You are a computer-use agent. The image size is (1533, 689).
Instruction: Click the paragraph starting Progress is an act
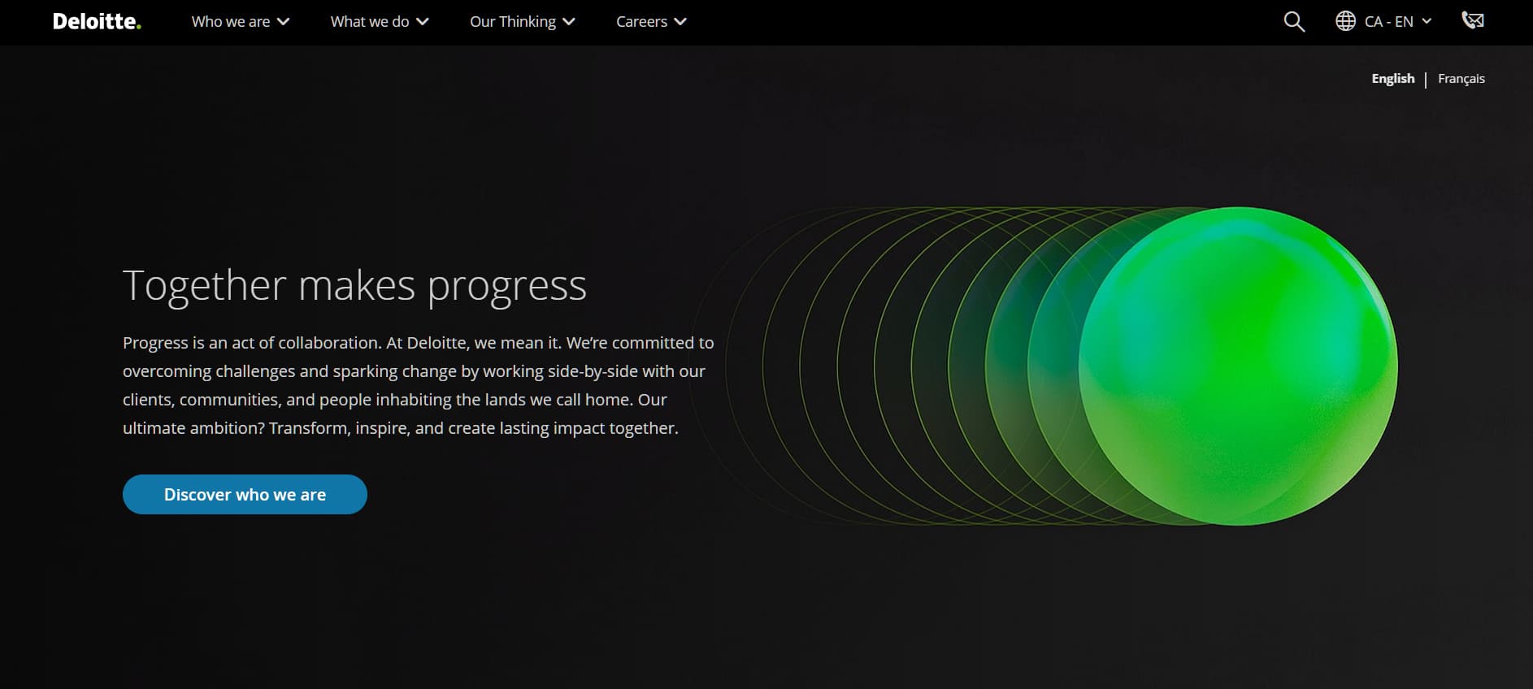419,385
